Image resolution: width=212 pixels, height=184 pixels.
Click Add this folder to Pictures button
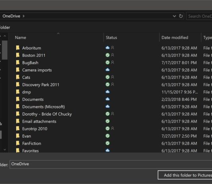click(x=185, y=175)
